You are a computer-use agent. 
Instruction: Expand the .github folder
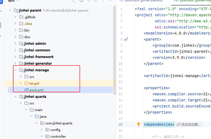click(15, 17)
